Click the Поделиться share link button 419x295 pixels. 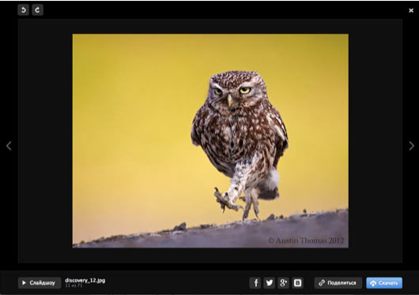point(338,282)
